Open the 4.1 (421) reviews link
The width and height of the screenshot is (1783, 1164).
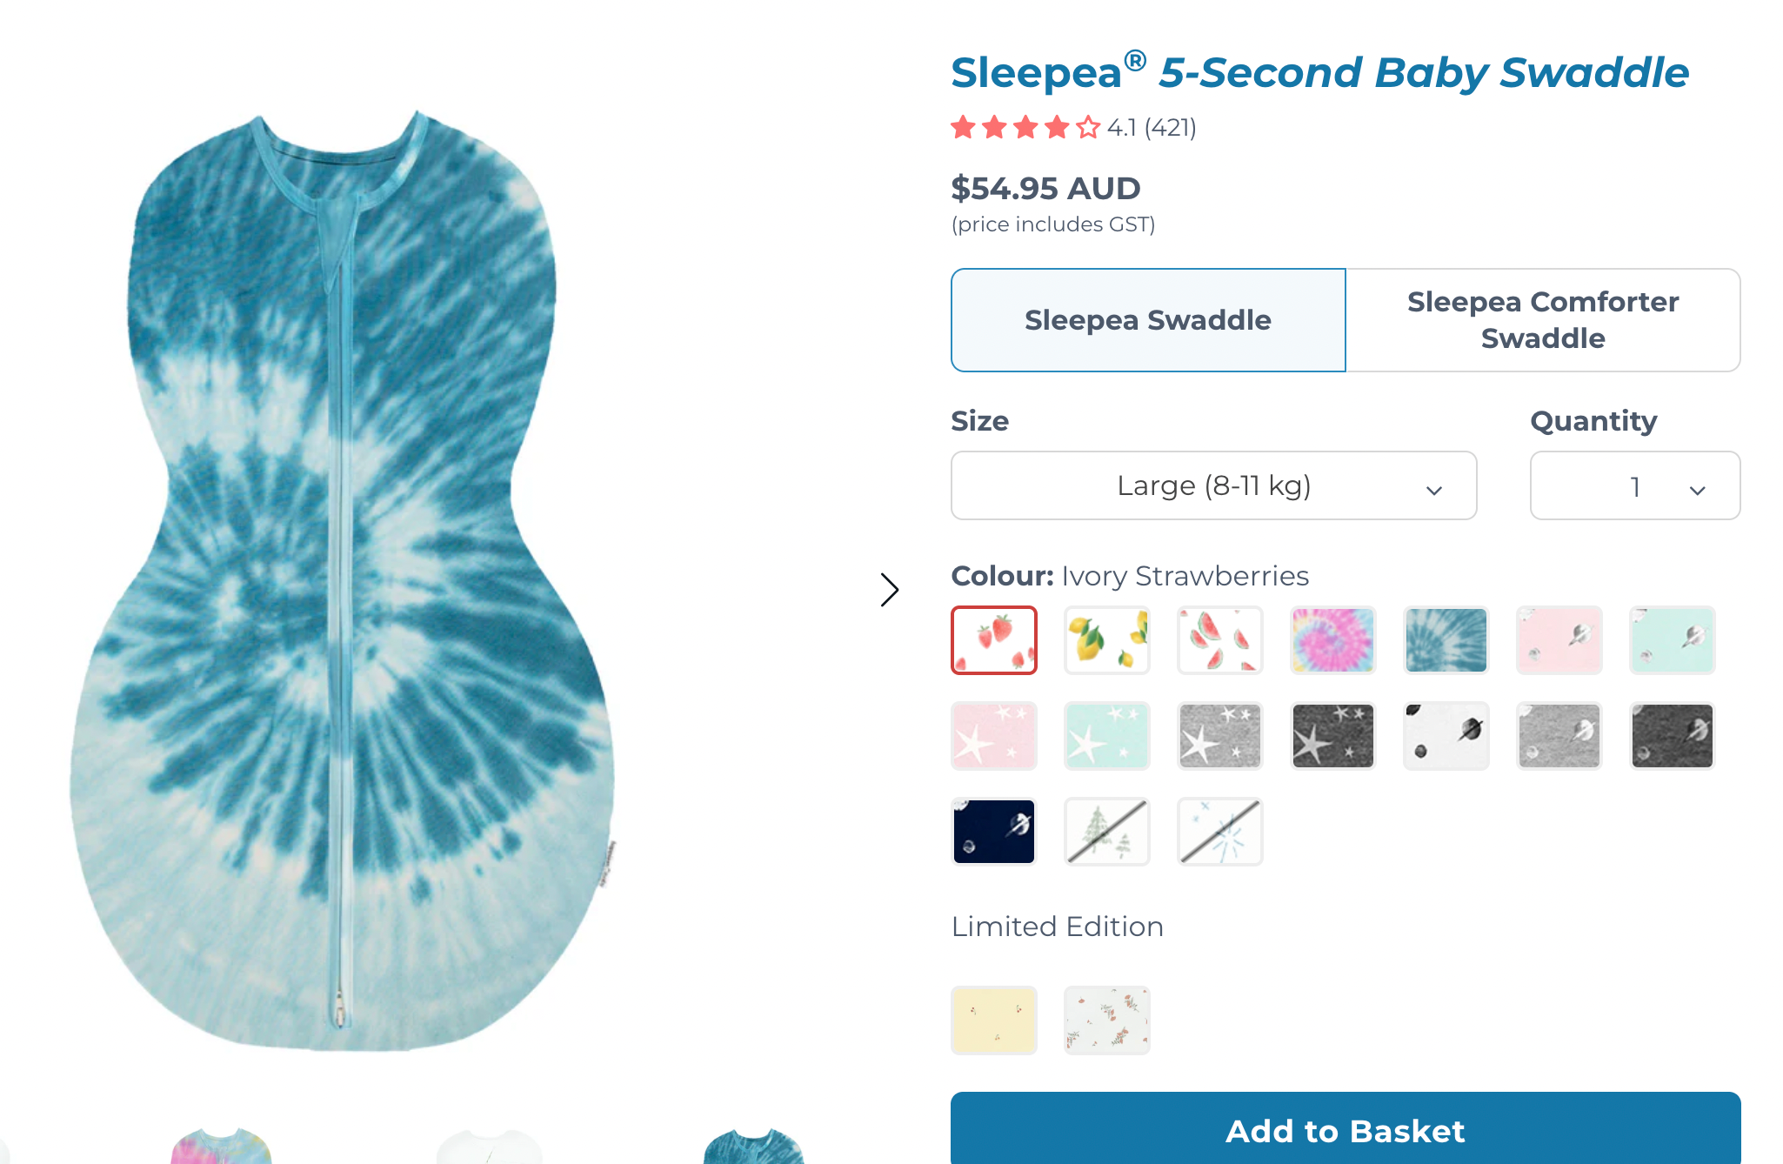click(x=1151, y=128)
